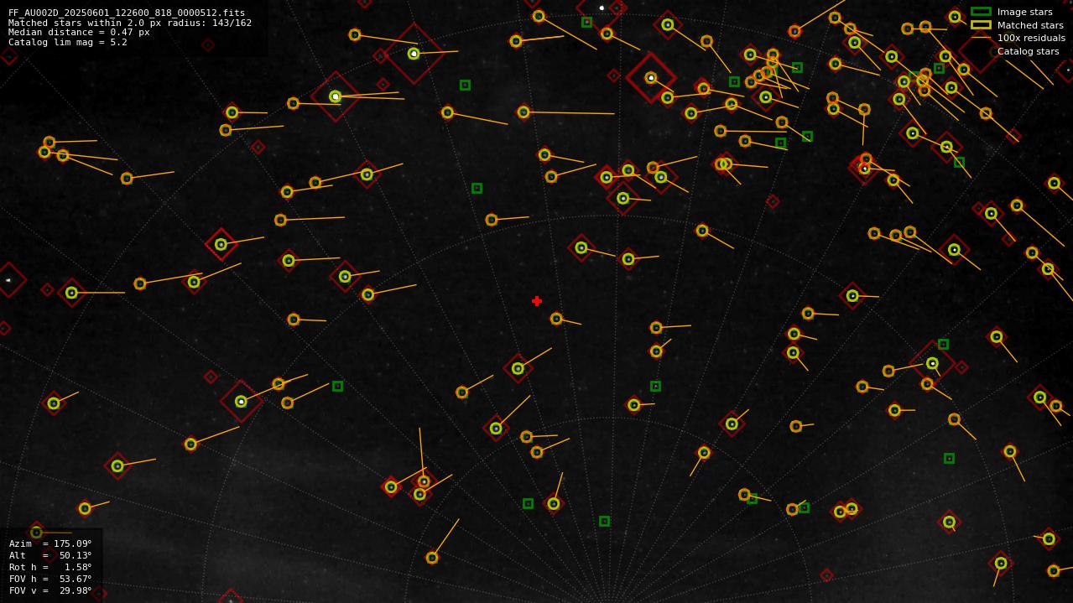Click the yellow Matched stars legend swatch
The width and height of the screenshot is (1073, 603).
click(x=981, y=25)
